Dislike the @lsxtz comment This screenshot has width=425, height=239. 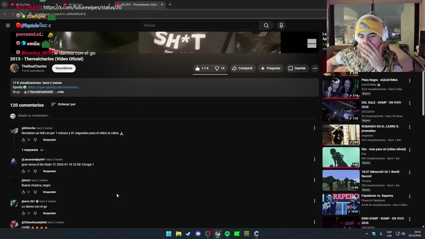(x=35, y=192)
